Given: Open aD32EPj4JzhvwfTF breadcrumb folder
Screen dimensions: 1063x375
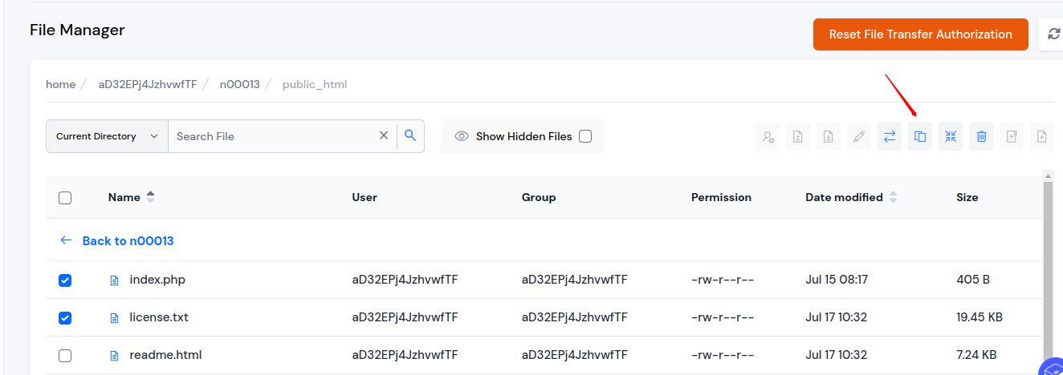Looking at the screenshot, I should tap(148, 84).
